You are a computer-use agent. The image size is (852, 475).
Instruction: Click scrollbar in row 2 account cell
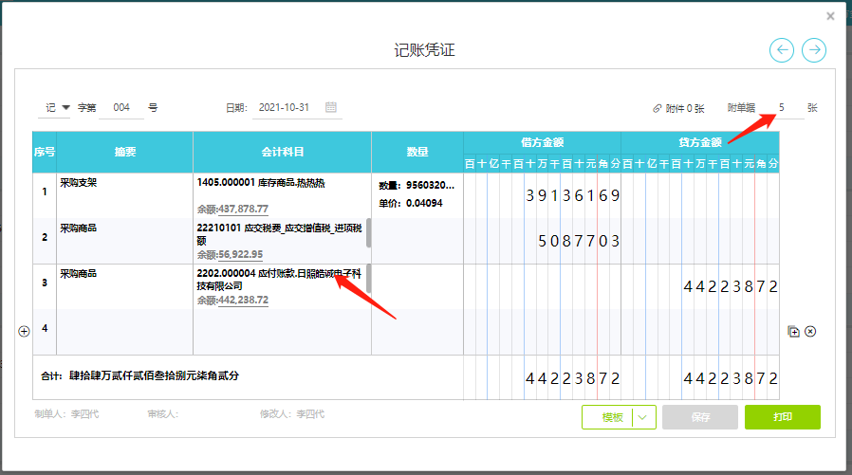click(x=368, y=233)
